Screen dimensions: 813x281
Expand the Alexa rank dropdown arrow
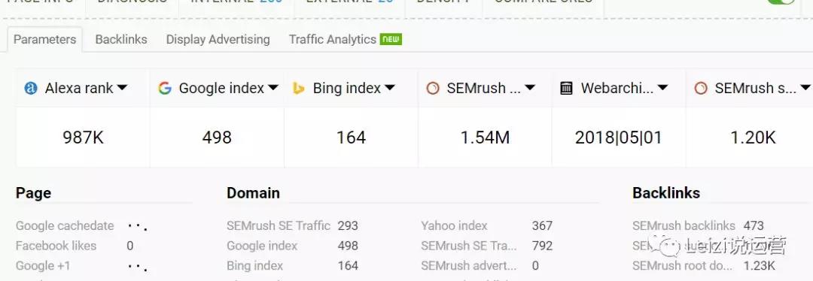coord(123,88)
